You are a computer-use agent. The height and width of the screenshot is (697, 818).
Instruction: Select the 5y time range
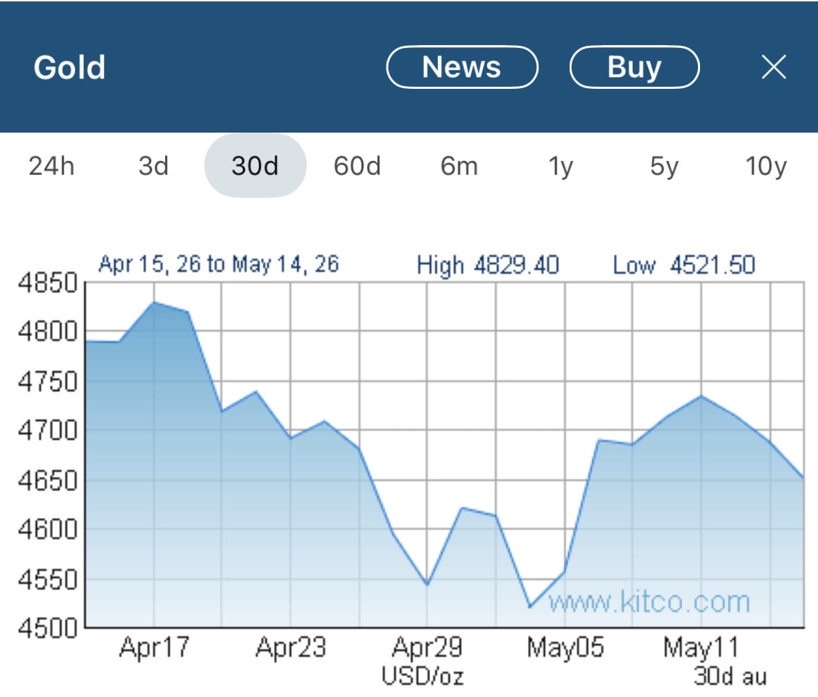pos(664,167)
